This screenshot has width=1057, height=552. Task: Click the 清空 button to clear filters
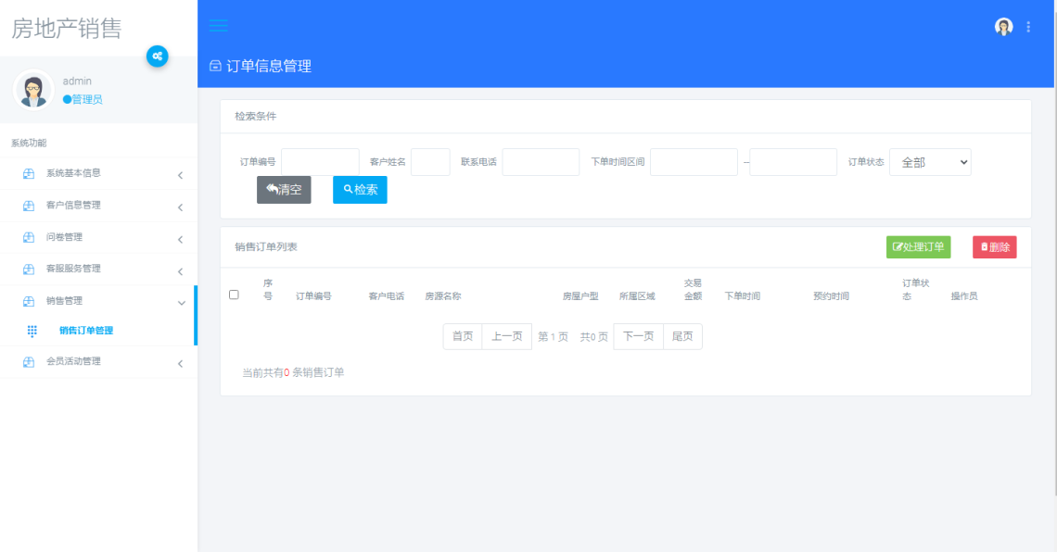click(283, 189)
